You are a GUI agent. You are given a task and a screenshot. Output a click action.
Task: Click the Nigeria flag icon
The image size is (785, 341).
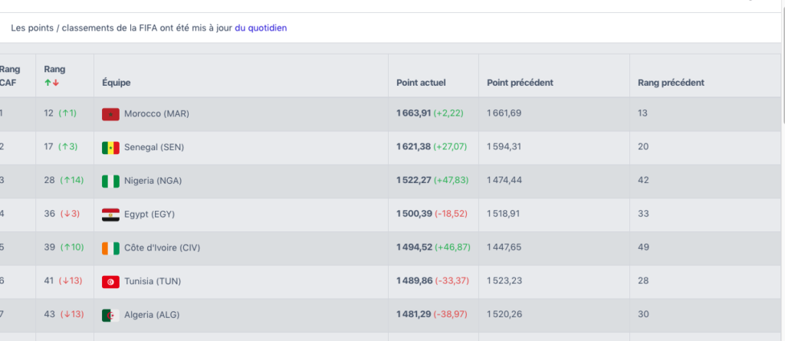point(110,181)
